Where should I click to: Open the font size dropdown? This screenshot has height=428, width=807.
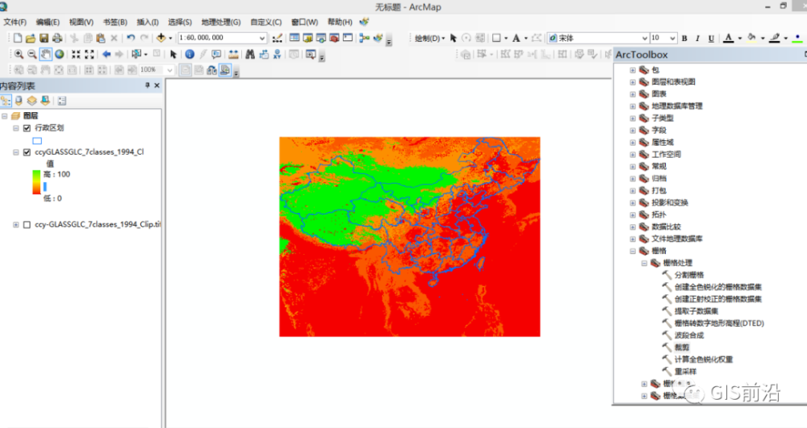[x=672, y=38]
